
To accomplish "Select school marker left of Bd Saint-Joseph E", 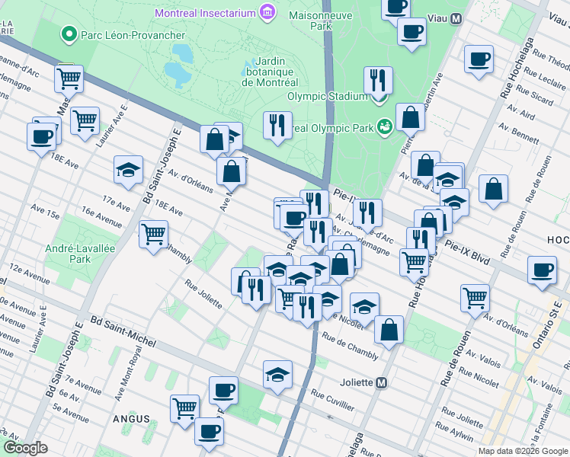I will click(128, 170).
